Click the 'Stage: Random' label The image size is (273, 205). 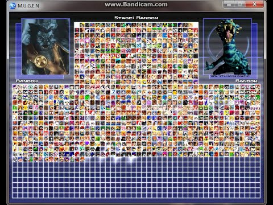136,18
